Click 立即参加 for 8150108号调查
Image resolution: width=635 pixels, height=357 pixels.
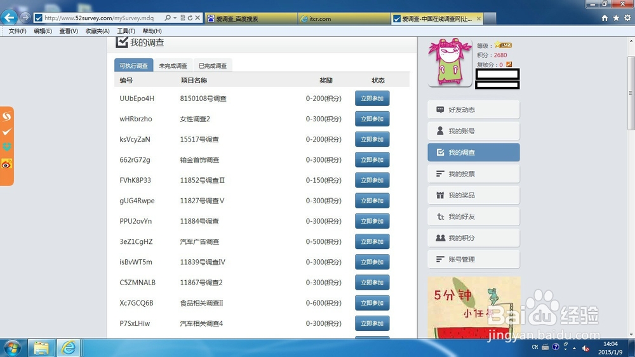372,98
